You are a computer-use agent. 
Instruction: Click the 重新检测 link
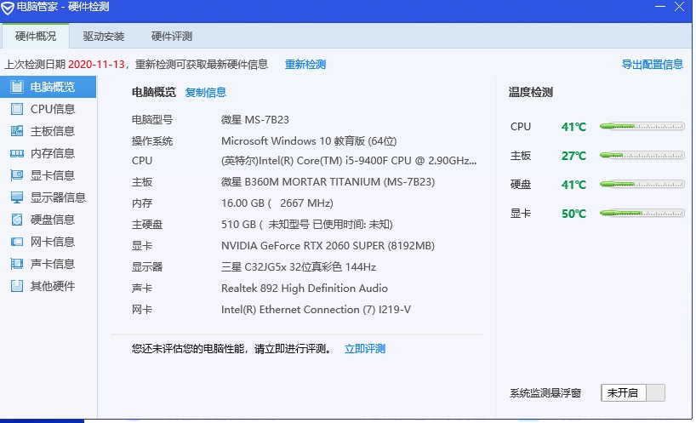pyautogui.click(x=305, y=65)
